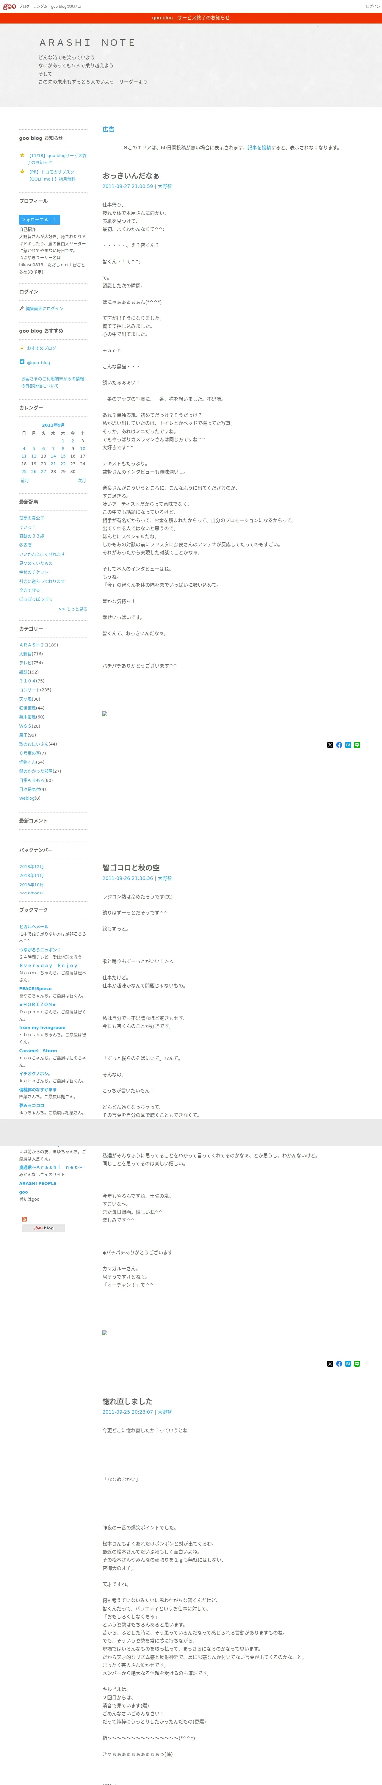
Task: Open the 編集画面にログイン link
Action: point(44,308)
